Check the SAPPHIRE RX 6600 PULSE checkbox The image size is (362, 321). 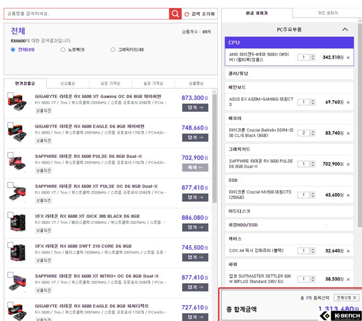point(10,155)
